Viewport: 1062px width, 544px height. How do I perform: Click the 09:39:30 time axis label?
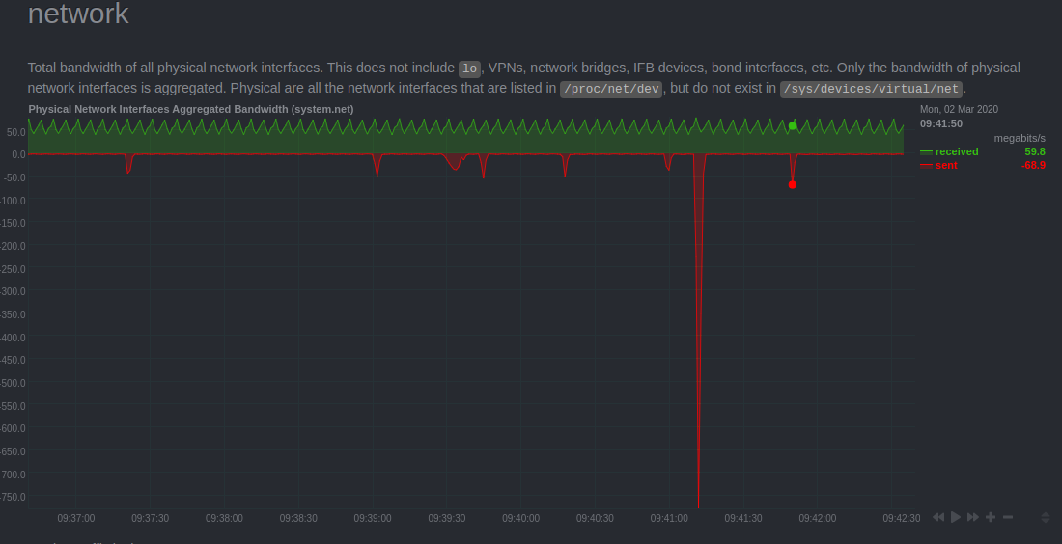click(447, 518)
